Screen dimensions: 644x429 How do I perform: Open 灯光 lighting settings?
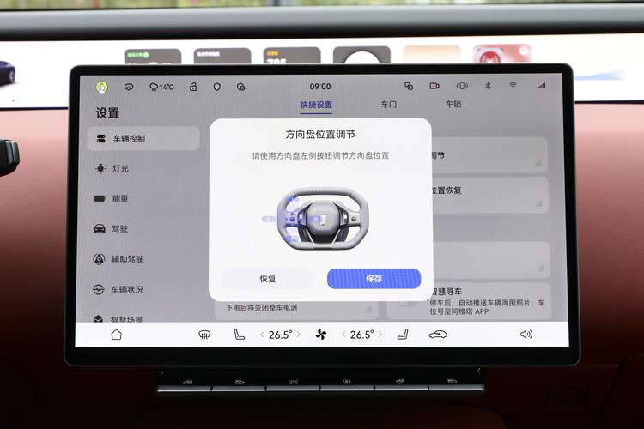(119, 168)
